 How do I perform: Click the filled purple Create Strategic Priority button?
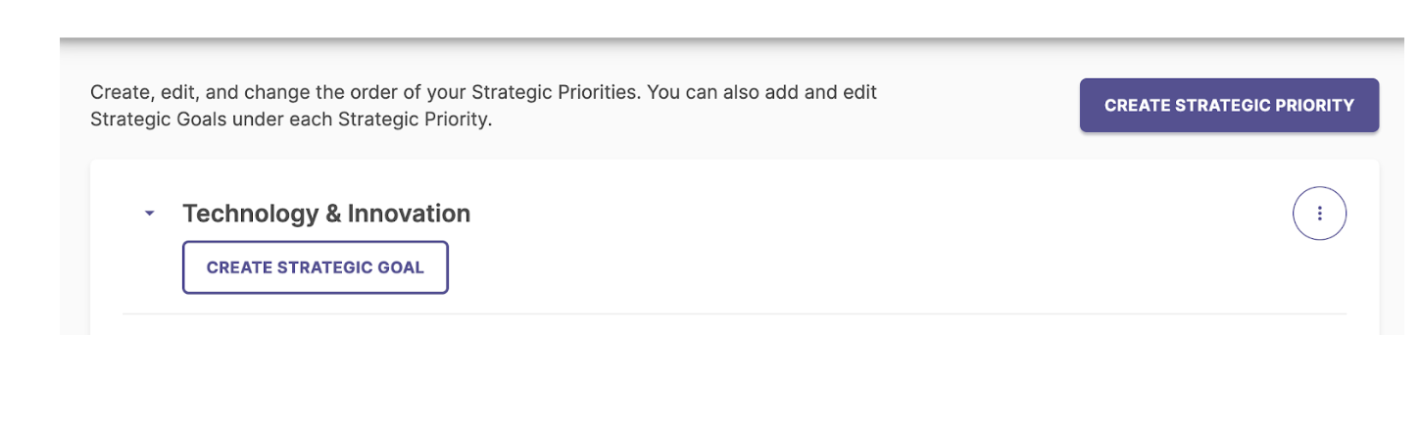1229,105
